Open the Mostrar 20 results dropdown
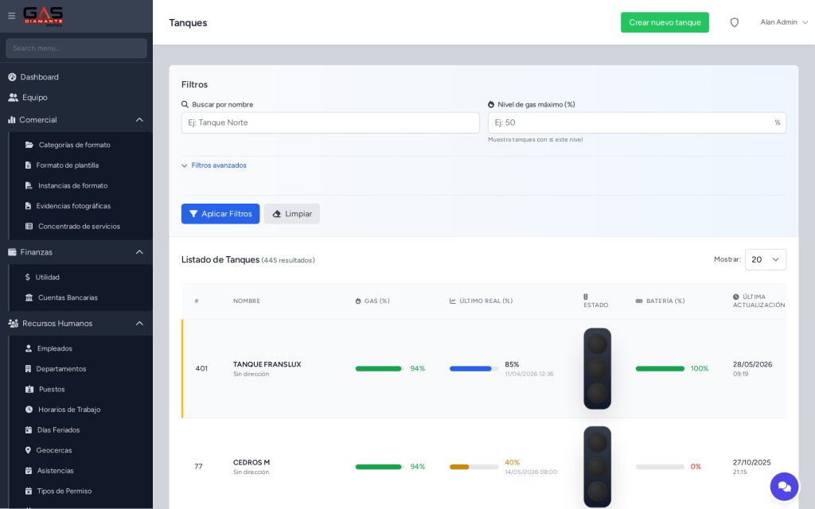 765,260
